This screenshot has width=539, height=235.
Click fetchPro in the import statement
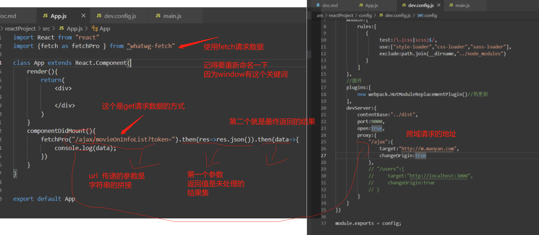pos(86,46)
